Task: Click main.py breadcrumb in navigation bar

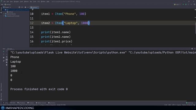Action: click(8, 5)
